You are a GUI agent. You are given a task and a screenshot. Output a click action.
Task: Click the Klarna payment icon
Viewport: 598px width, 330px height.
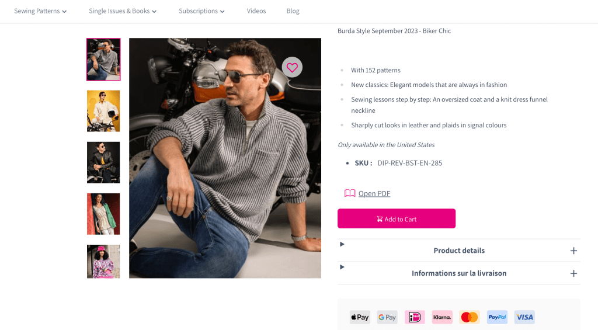click(x=442, y=317)
